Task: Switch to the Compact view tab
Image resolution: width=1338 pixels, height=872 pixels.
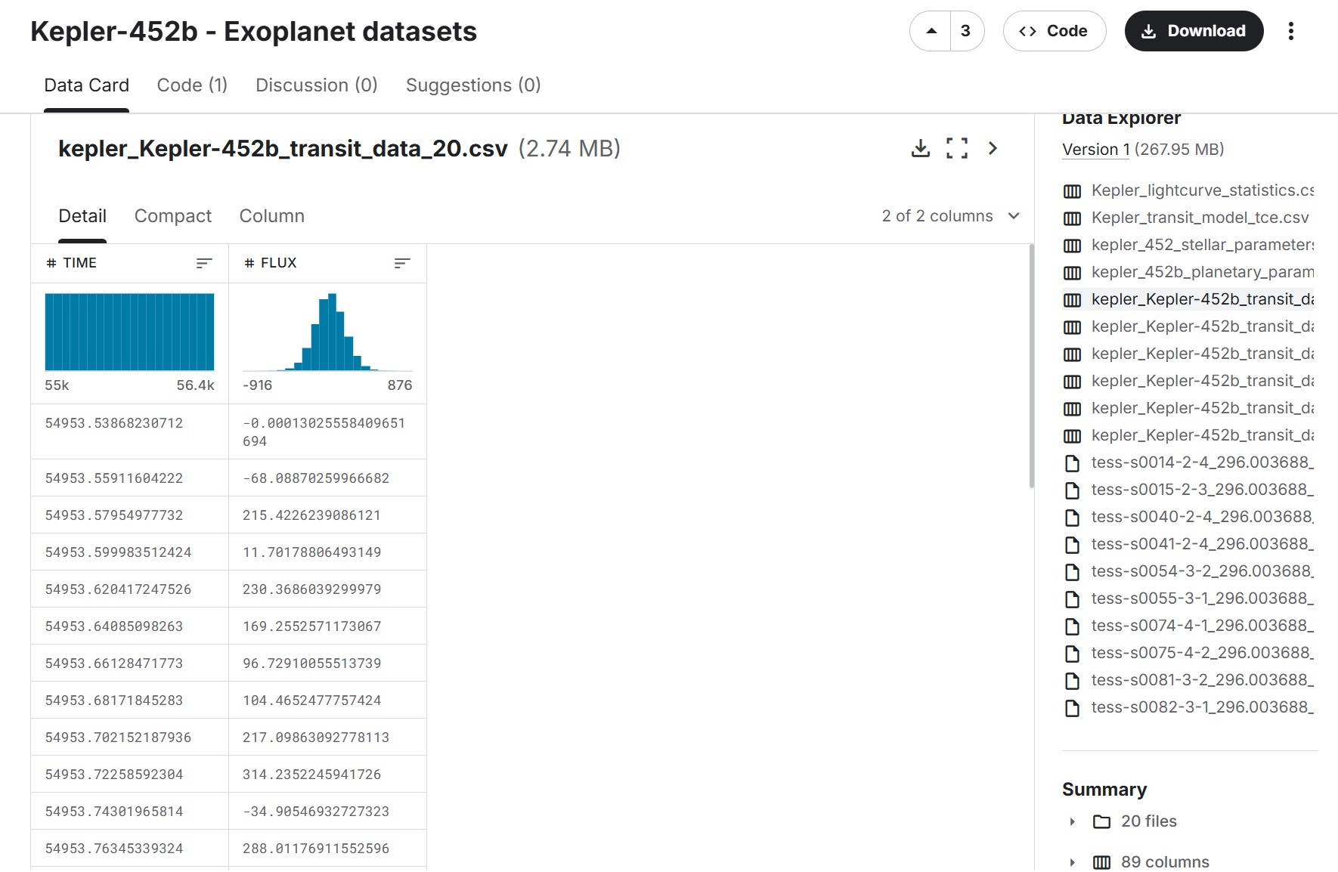Action: (x=172, y=216)
